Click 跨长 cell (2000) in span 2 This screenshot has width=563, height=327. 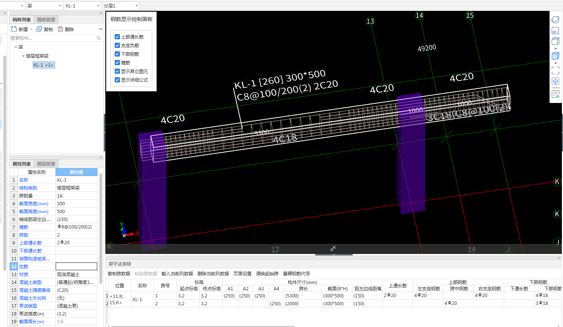[x=303, y=304]
